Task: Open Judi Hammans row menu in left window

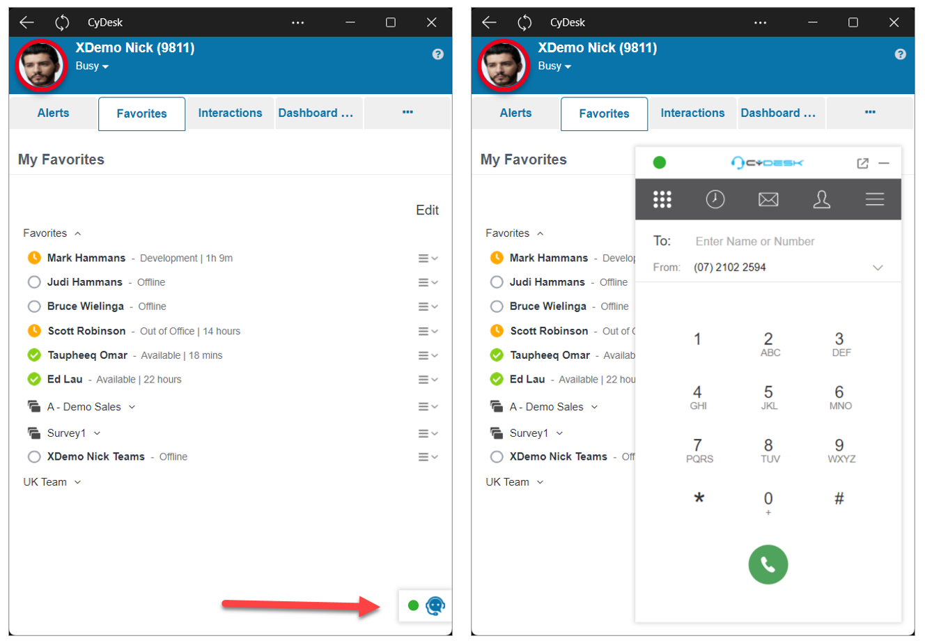Action: 428,283
